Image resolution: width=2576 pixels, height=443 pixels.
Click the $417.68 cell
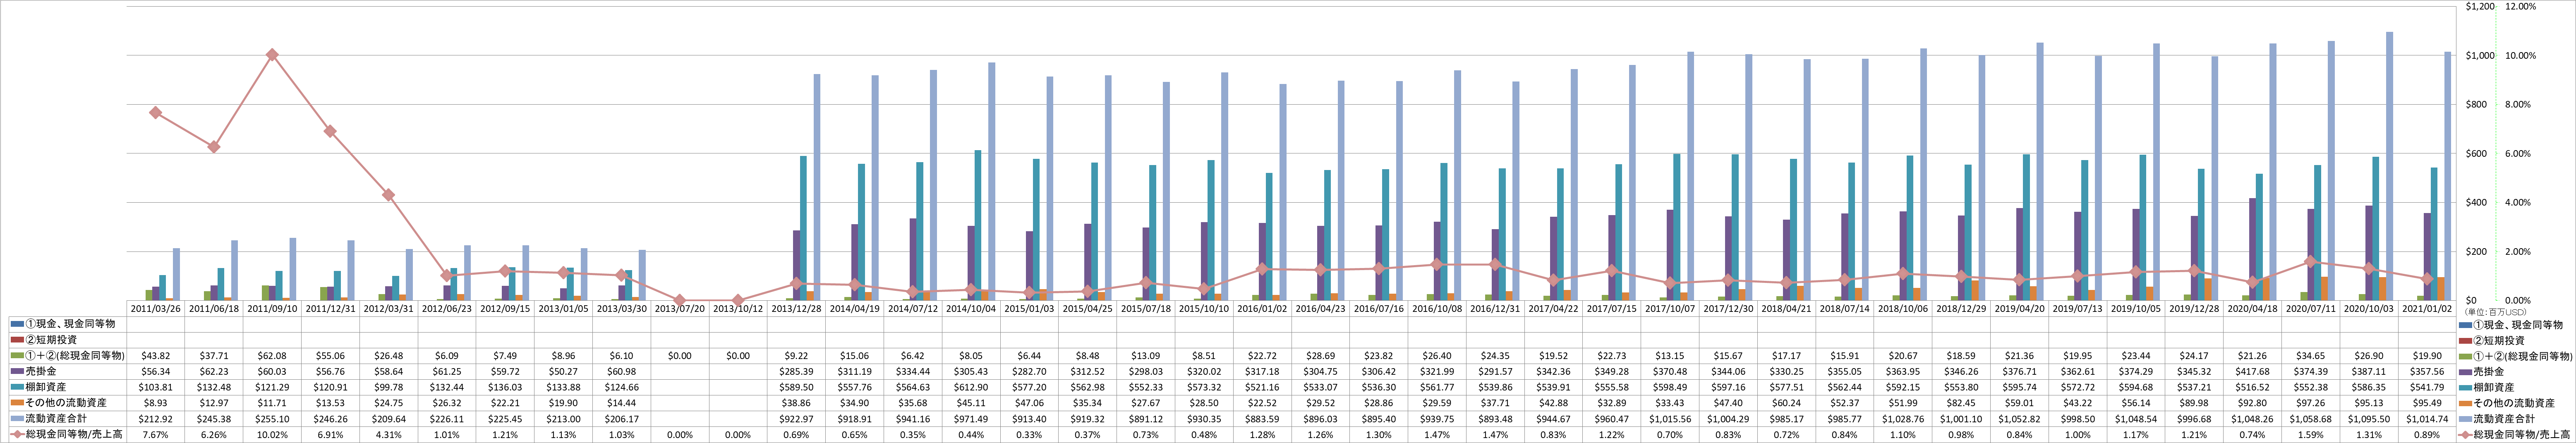coord(2252,371)
